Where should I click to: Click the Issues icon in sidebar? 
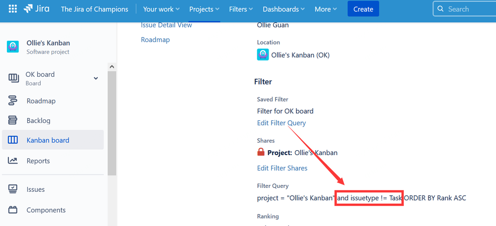(x=12, y=189)
